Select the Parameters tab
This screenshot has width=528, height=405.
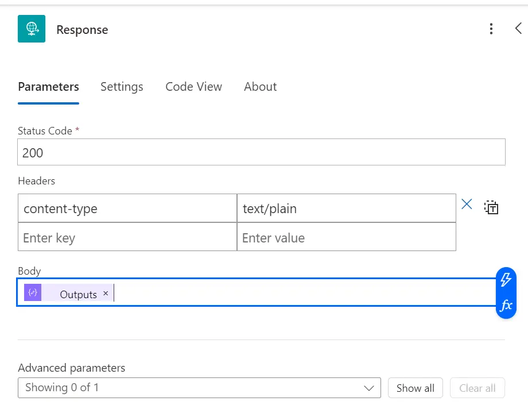coord(48,87)
